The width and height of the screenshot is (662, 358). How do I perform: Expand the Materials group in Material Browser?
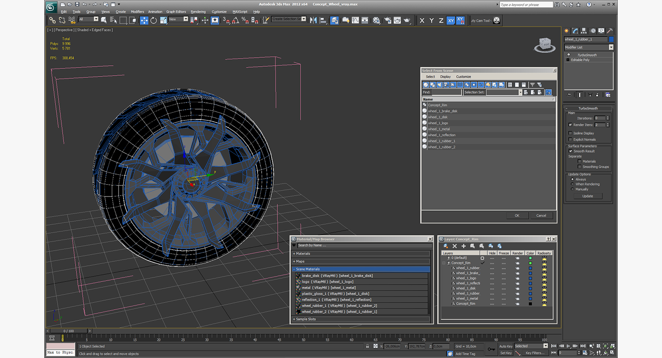coord(361,254)
